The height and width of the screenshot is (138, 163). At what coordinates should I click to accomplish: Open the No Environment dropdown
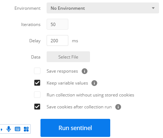coord(103,8)
